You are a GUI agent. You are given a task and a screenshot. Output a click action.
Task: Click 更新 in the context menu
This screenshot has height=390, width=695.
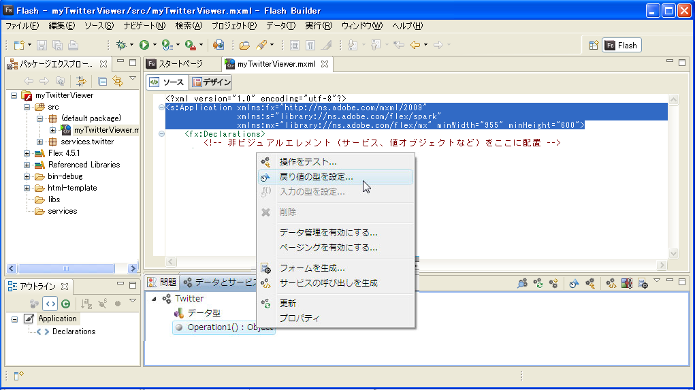(336, 304)
